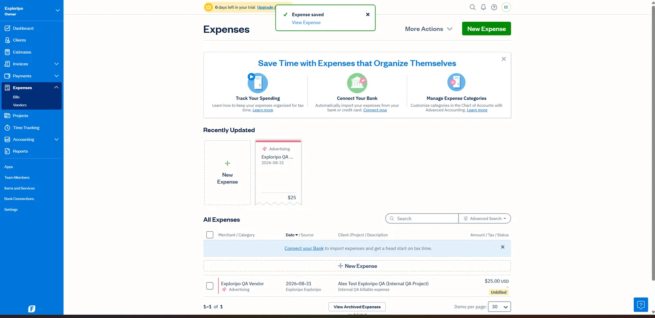This screenshot has width=655, height=318.
Task: Click the Estimates icon in sidebar
Action: pos(7,52)
